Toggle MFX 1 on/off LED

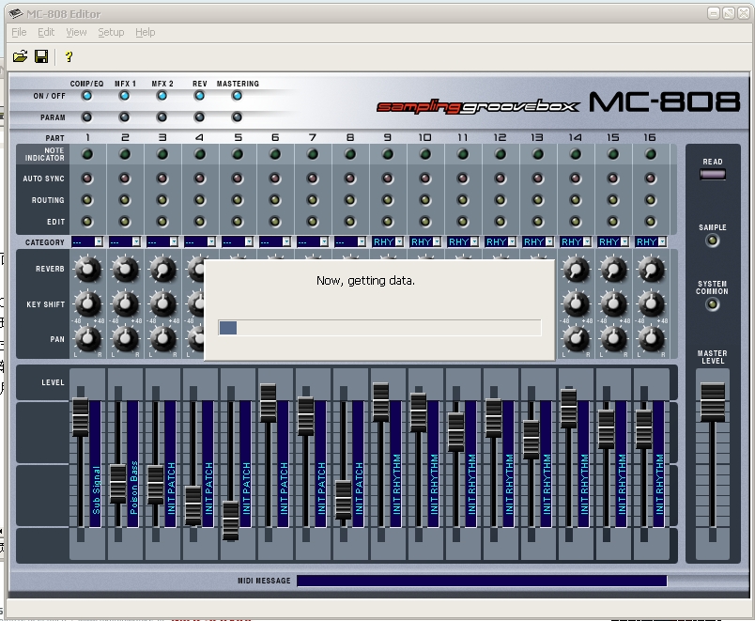point(124,96)
